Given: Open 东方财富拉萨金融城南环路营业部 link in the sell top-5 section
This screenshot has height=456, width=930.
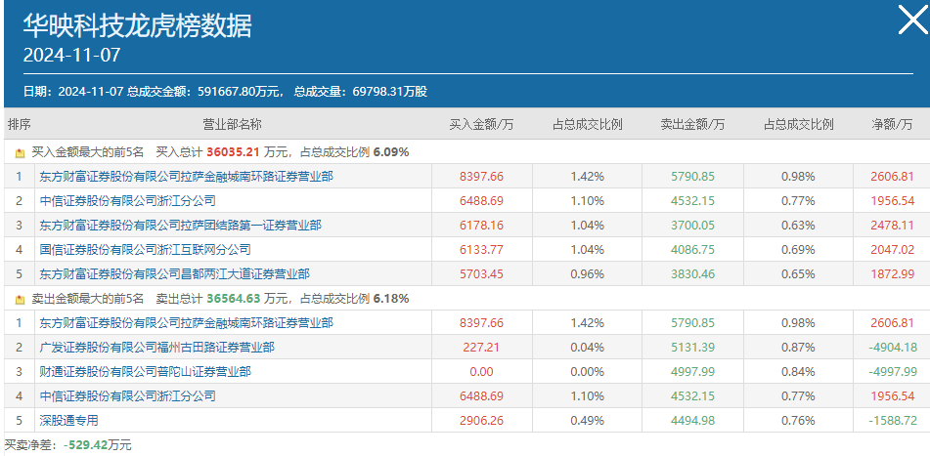Looking at the screenshot, I should click(186, 323).
